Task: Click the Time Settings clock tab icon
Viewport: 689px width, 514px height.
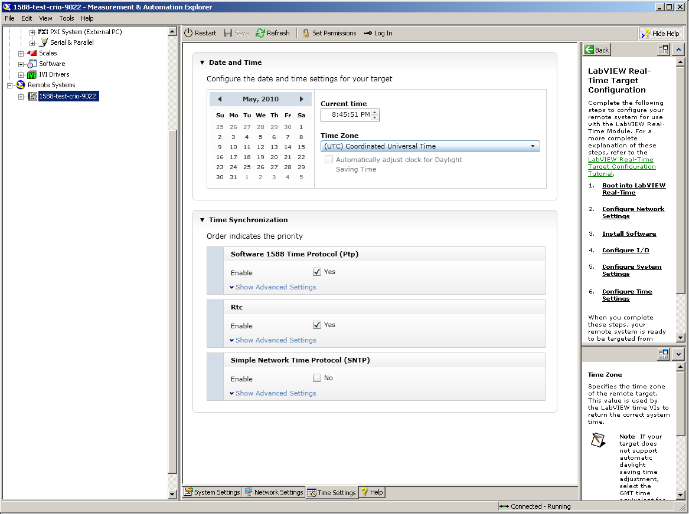Action: [312, 493]
